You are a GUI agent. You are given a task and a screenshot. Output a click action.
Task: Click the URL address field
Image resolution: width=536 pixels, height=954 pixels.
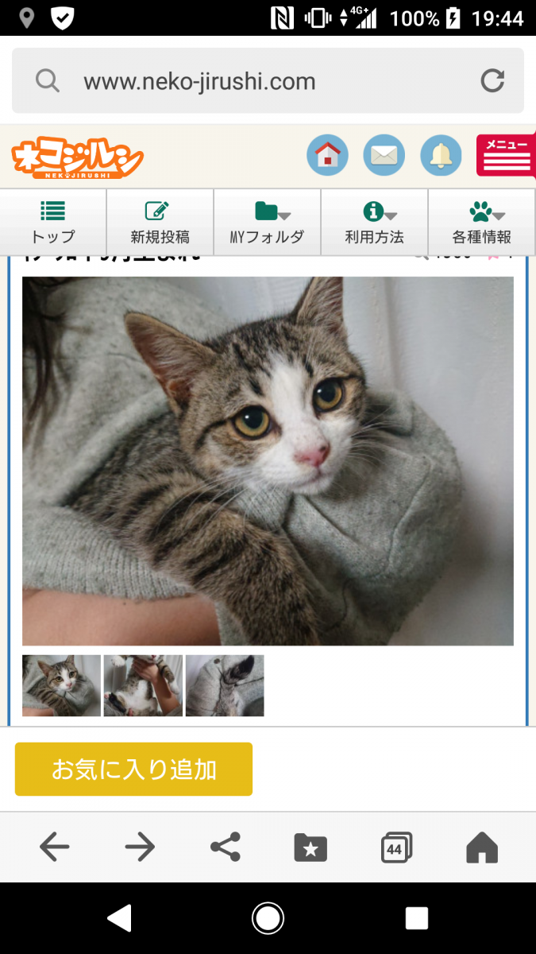(x=268, y=81)
